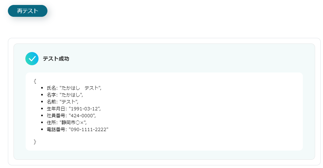Click the bullet before 名前

point(42,102)
